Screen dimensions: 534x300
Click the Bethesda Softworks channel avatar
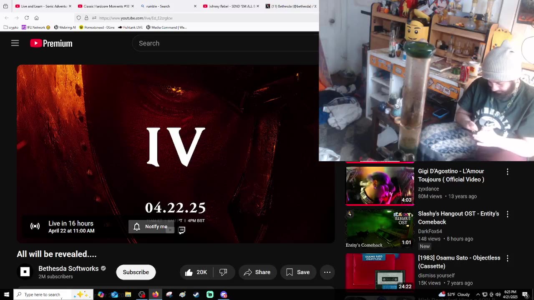tap(25, 272)
